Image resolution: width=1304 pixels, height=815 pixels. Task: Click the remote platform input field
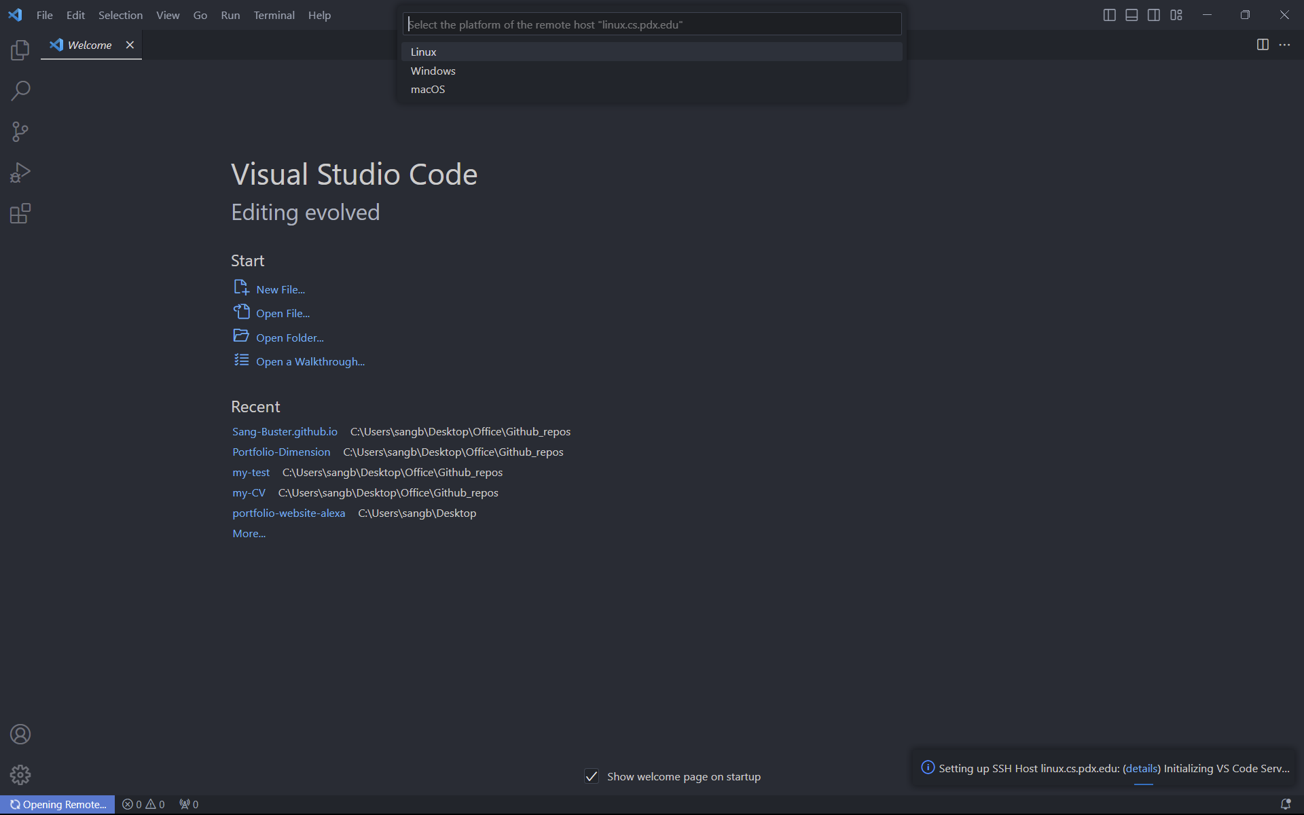[652, 24]
